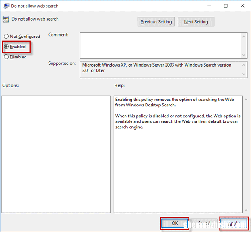The image size is (251, 232).
Task: Click the Apply button
Action: 234,223
